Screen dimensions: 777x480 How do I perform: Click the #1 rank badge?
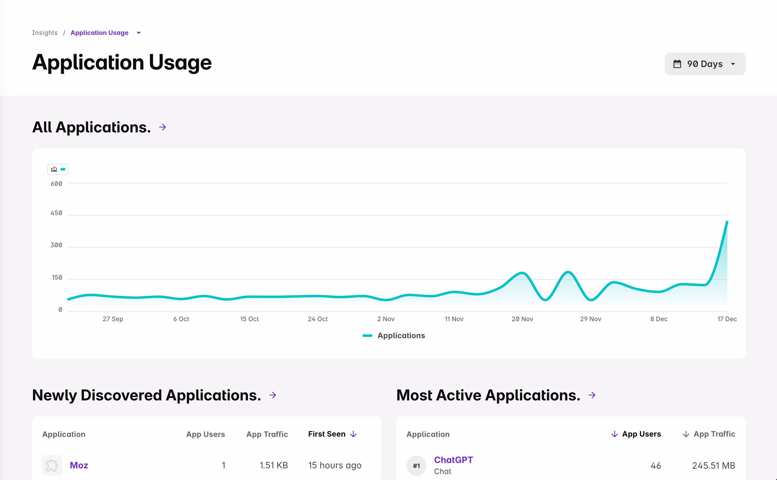tap(416, 466)
